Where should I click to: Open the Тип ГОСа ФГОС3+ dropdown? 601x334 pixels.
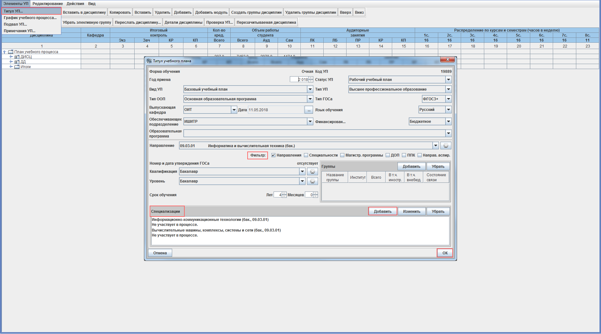(x=448, y=99)
